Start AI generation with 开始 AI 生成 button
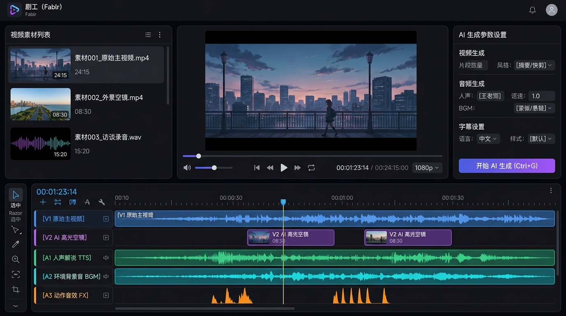Screen dimensions: 566x316 point(507,166)
